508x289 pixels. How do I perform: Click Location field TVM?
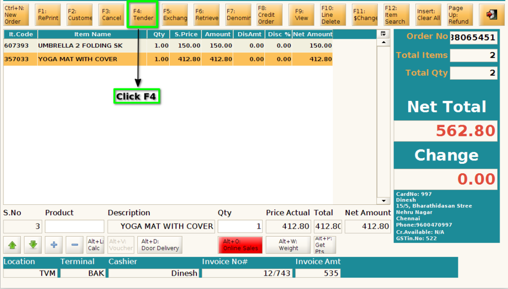point(30,273)
